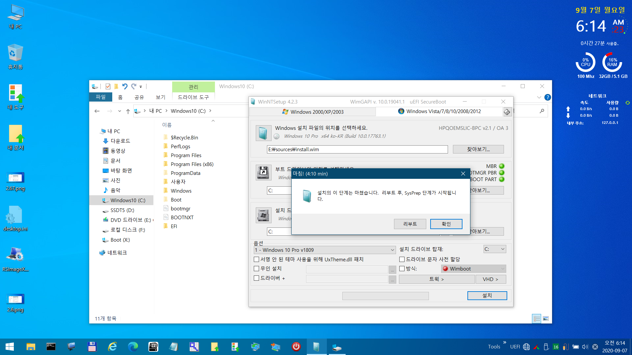The width and height of the screenshot is (632, 355).
Task: Select the 2.67.png desktop file
Action: 15,181
